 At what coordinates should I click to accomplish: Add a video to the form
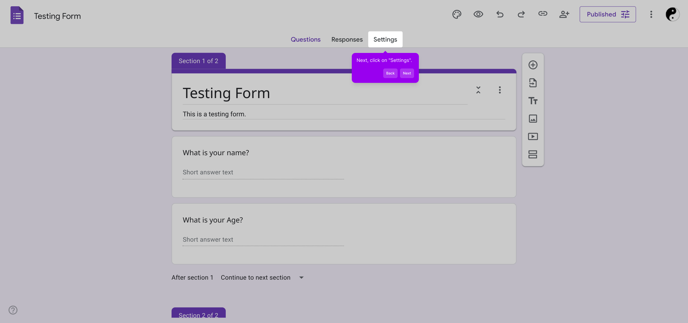point(533,137)
